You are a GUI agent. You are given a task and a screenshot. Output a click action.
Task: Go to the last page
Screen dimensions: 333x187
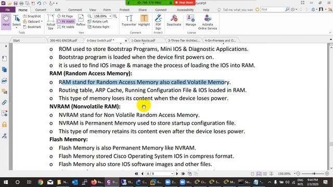tap(183, 174)
